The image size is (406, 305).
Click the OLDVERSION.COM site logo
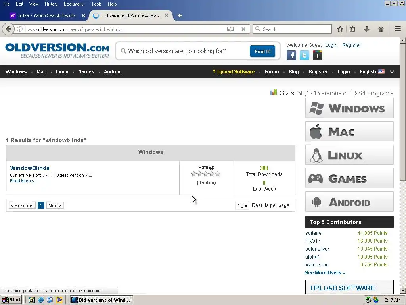pyautogui.click(x=57, y=50)
